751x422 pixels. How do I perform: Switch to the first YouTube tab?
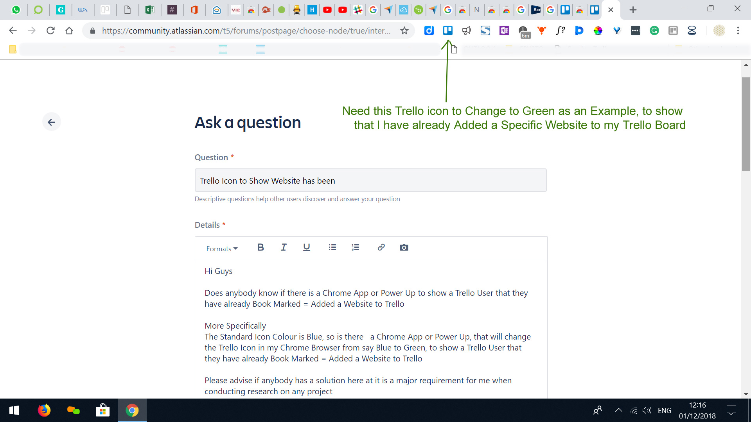pos(327,10)
